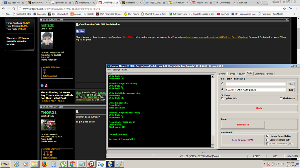300x168 pixels.
Task: Switch to Chrome in the taskbar
Action: [x=72, y=164]
